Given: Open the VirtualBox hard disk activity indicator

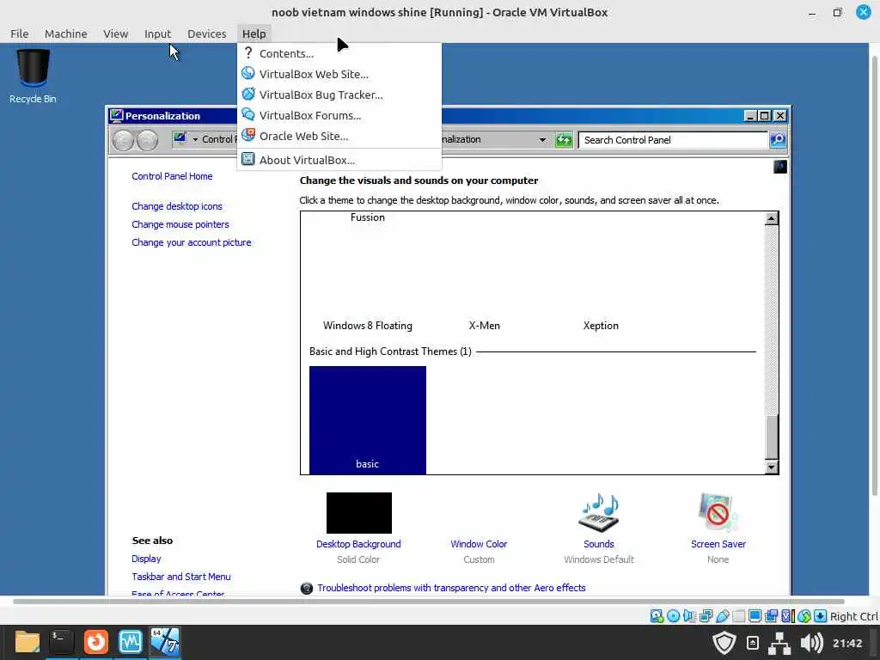Looking at the screenshot, I should point(657,616).
